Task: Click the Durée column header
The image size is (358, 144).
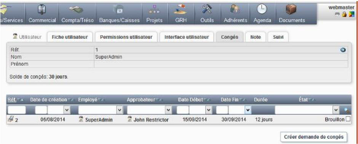Action: tap(261, 100)
